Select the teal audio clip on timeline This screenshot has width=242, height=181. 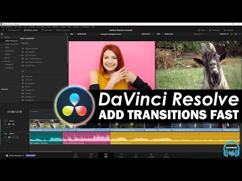coord(46,138)
